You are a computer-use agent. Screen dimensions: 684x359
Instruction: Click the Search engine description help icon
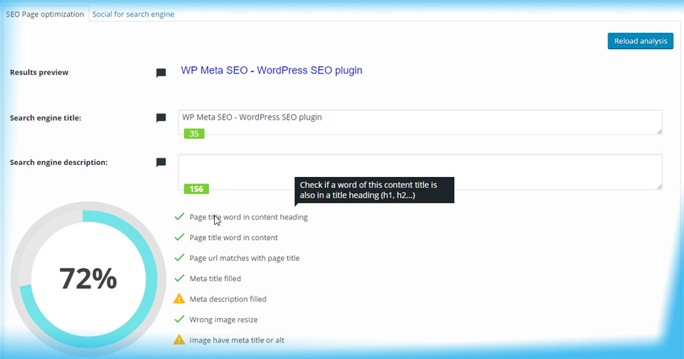[161, 162]
